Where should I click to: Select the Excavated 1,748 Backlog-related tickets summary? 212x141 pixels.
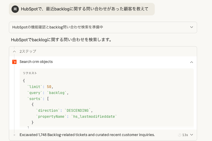[87, 135]
